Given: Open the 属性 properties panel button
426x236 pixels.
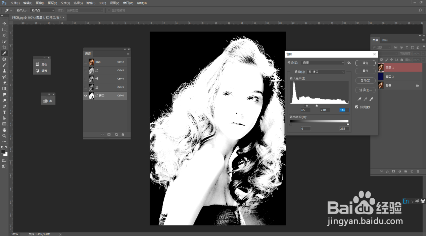Looking at the screenshot, I should click(42, 64).
